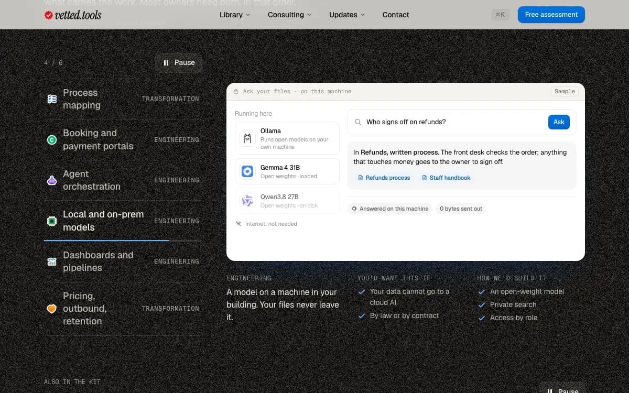Viewport: 629px width, 393px height.
Task: Go to the Contact page
Action: tap(396, 15)
